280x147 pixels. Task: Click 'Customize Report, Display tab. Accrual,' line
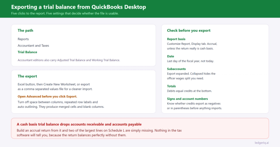[x=192, y=44]
